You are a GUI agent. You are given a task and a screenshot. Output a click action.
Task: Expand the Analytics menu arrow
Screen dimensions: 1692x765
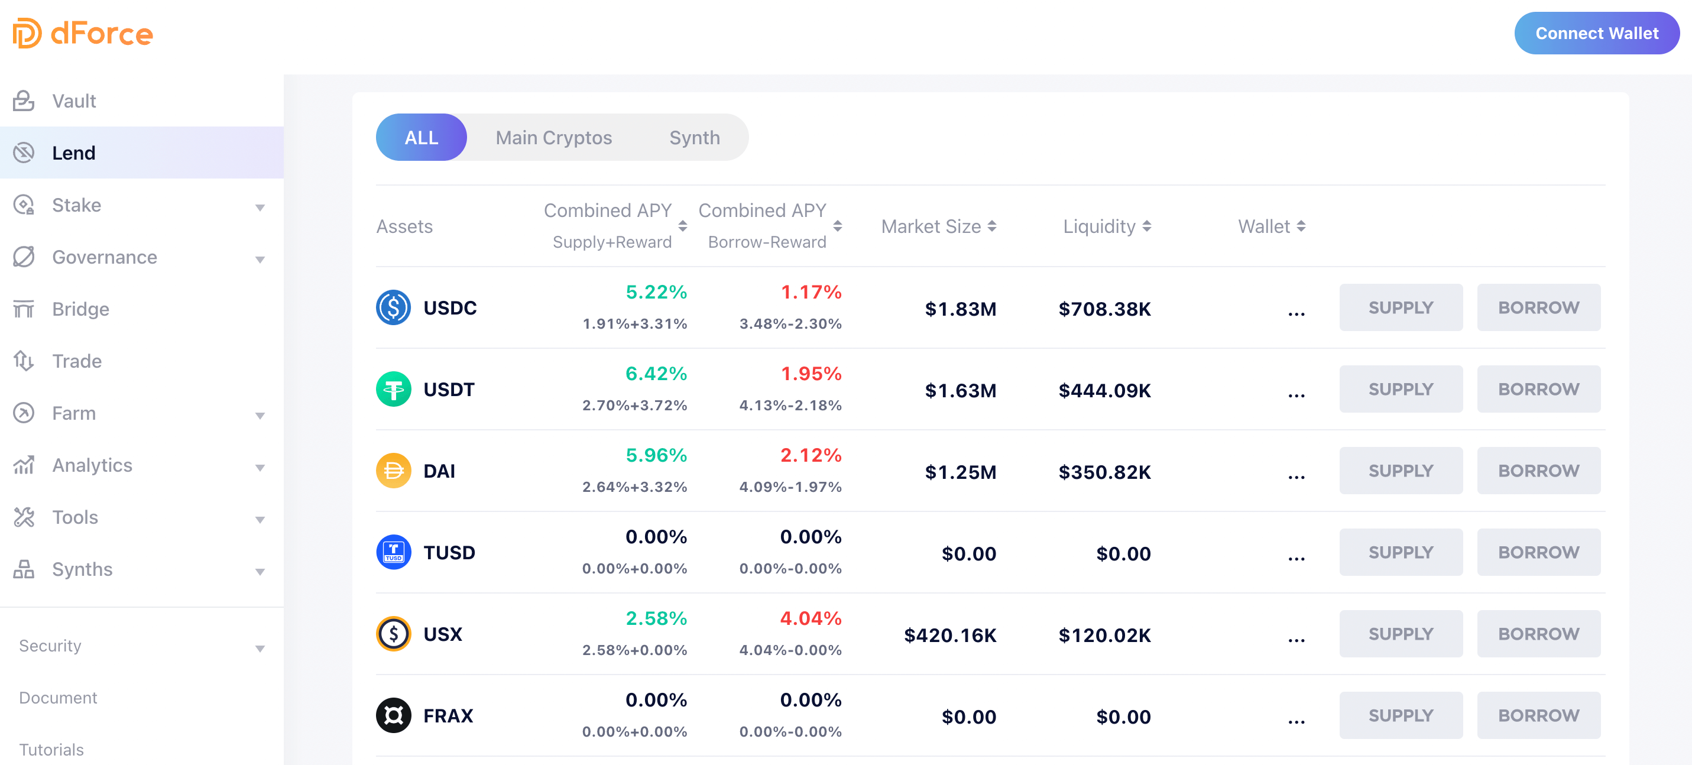tap(260, 468)
